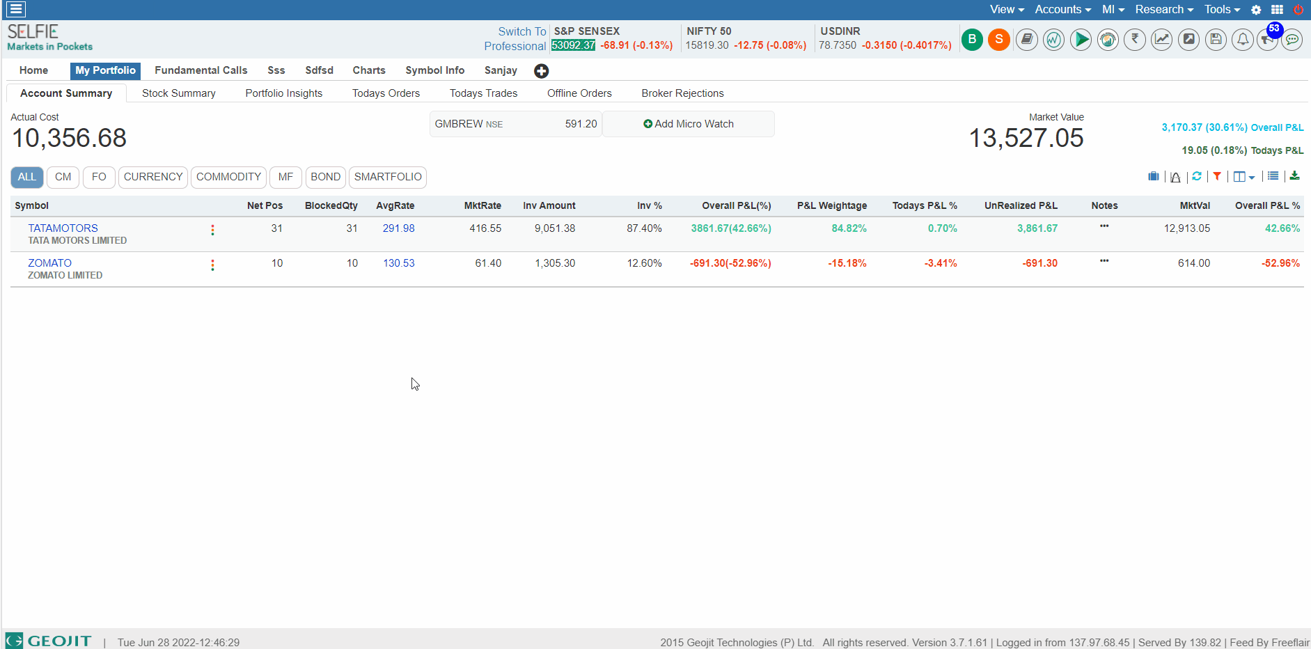Open the three-dot menu for ZOMATO
This screenshot has width=1311, height=649.
click(212, 265)
